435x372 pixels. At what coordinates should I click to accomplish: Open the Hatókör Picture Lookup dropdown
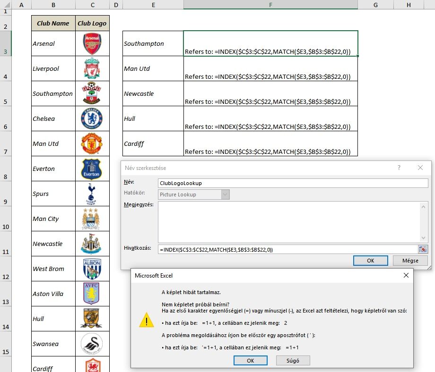point(225,194)
